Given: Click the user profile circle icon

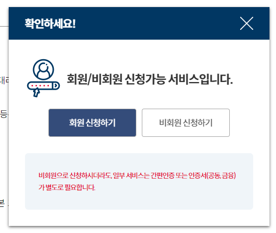Looking at the screenshot, I should pyautogui.click(x=43, y=70).
